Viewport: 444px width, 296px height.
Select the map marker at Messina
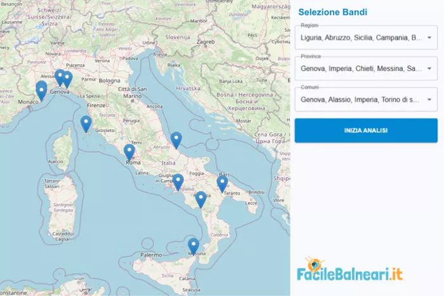coord(193,246)
